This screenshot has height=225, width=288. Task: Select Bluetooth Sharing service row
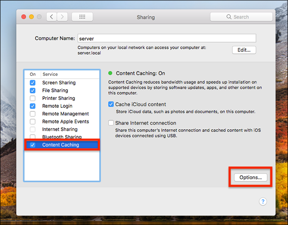coord(62,136)
